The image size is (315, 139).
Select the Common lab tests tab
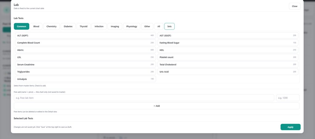22,26
